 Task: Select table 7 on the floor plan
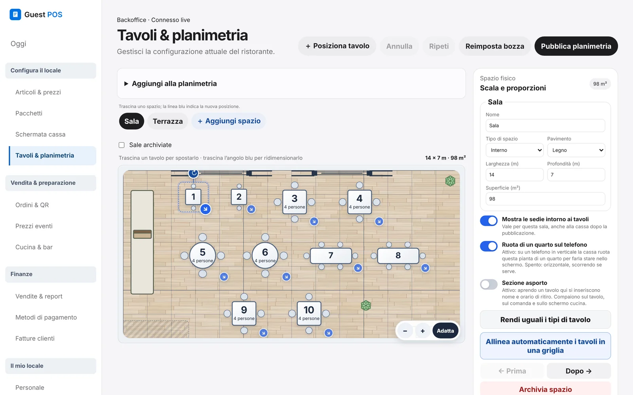(331, 256)
